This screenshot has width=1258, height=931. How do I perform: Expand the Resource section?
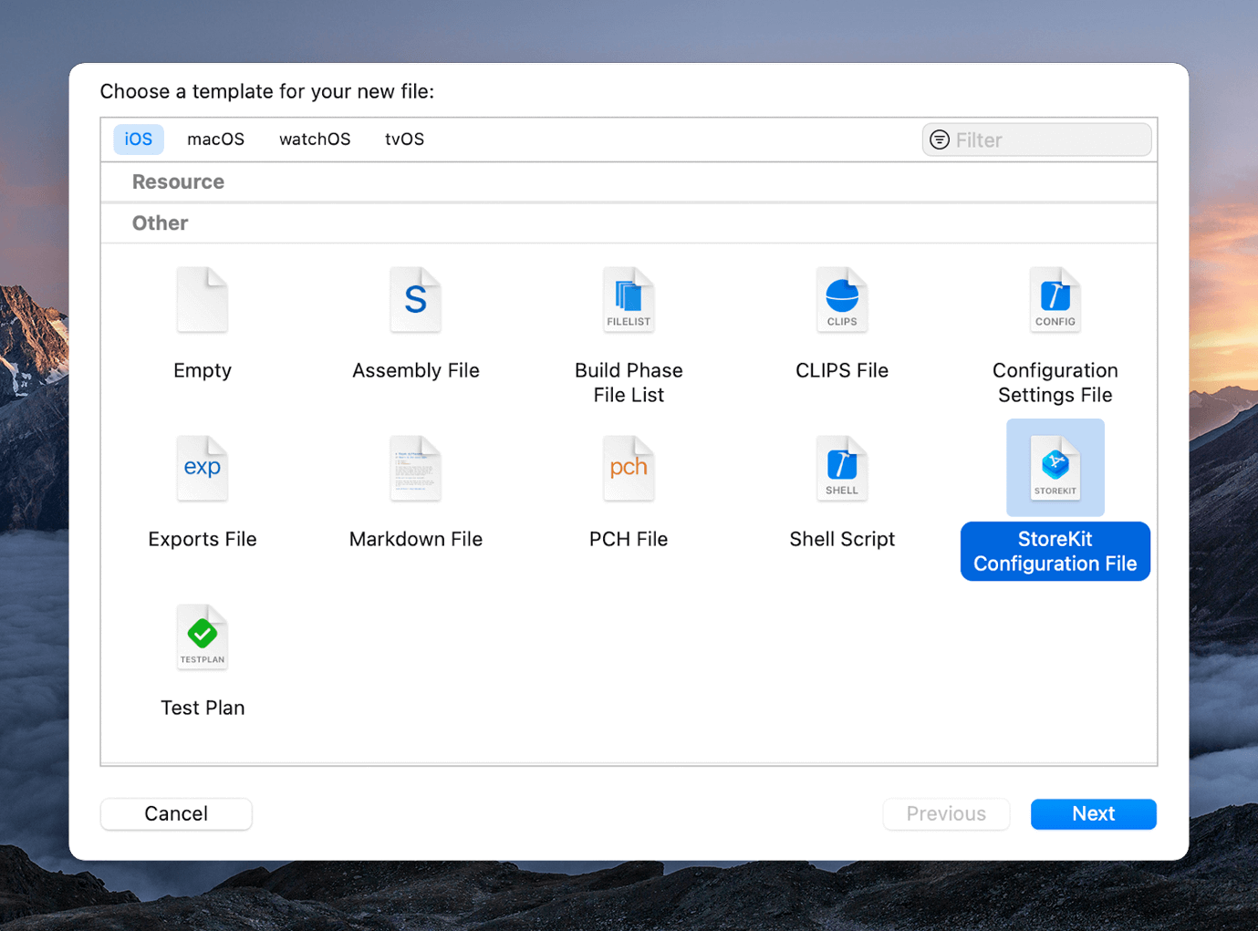point(178,181)
